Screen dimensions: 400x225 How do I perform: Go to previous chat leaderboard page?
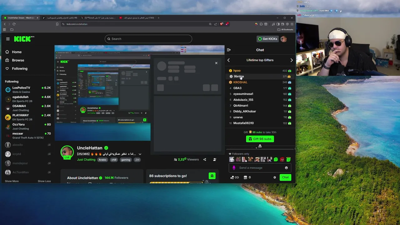tap(228, 60)
